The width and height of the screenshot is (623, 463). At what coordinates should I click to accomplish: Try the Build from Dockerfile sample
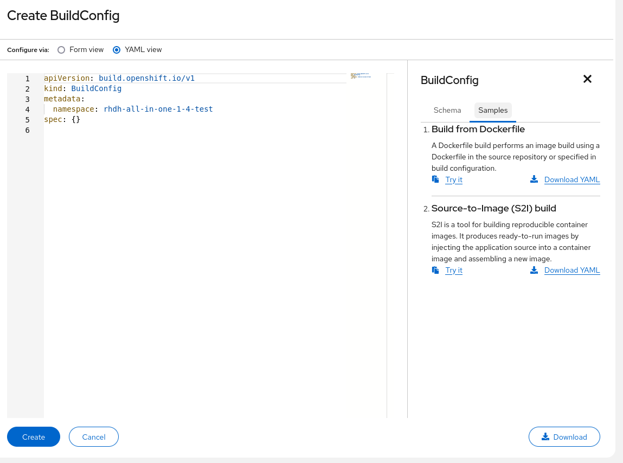tap(454, 180)
